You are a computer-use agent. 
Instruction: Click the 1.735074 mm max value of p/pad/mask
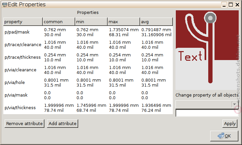(124, 30)
